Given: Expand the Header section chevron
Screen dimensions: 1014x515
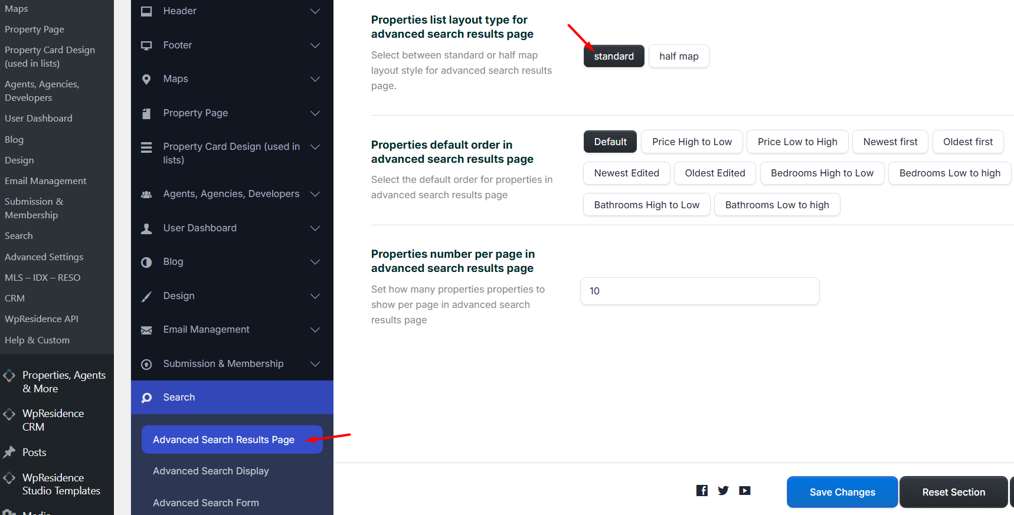Looking at the screenshot, I should (315, 11).
